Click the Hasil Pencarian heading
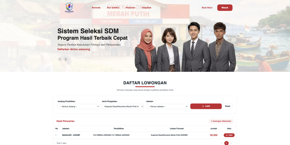Viewport: 290px width, 145px height. (x=65, y=121)
